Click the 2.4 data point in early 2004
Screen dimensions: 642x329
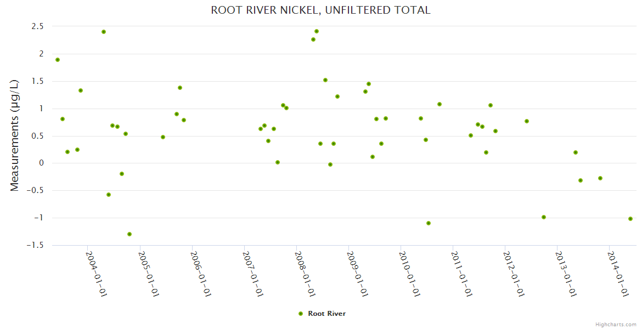104,32
